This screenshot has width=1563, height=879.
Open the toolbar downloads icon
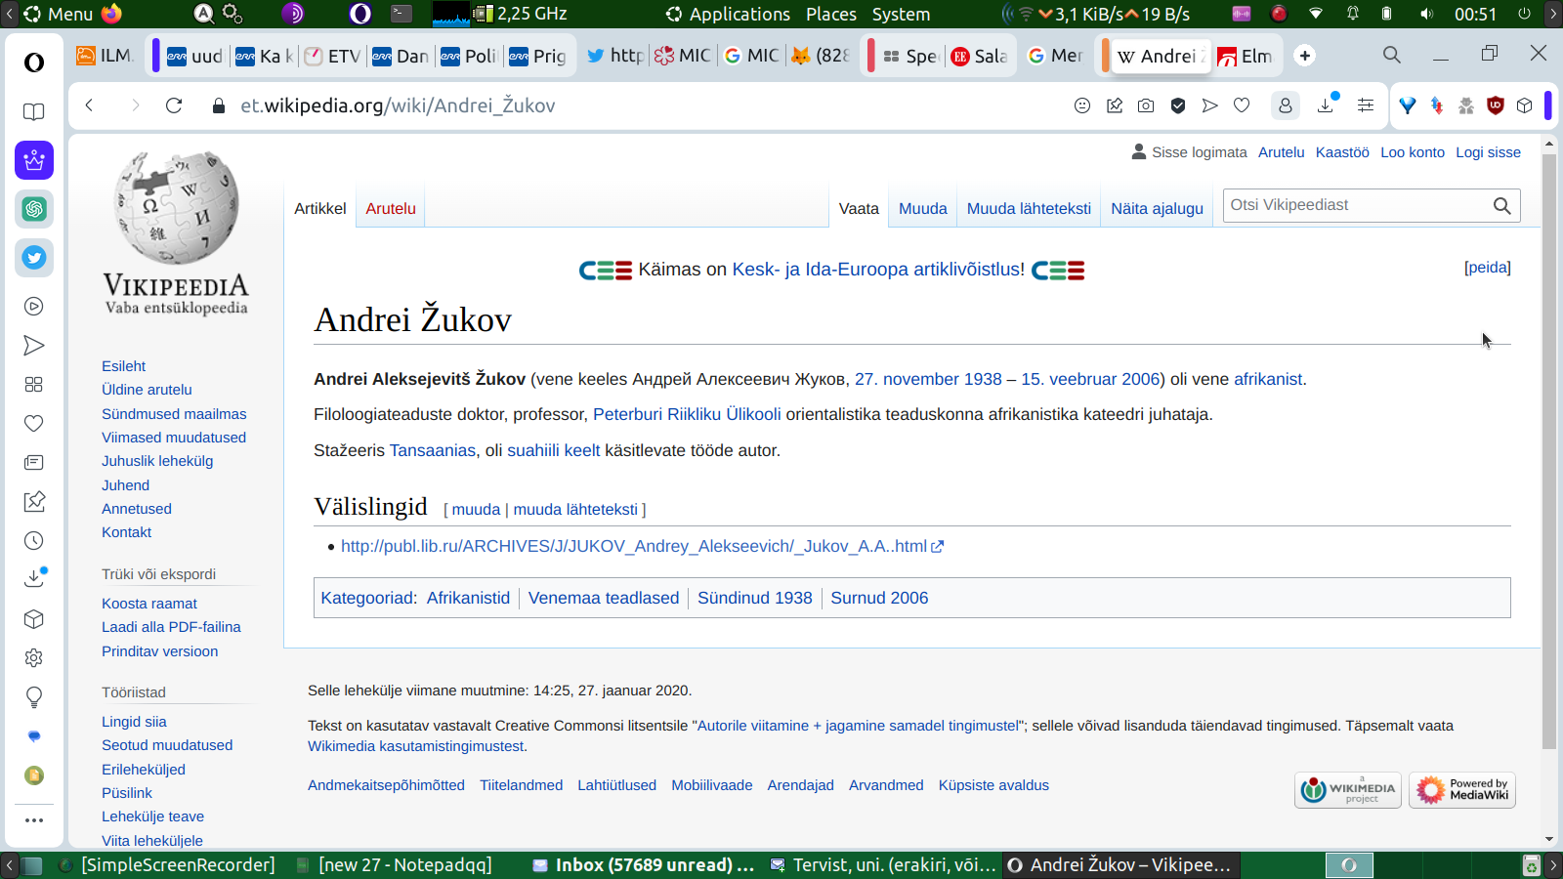click(x=1326, y=105)
